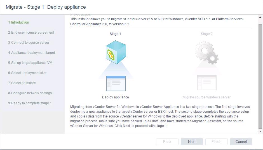Click the Stage 1 appliance window icon
This screenshot has width=263, height=150.
tap(116, 83)
